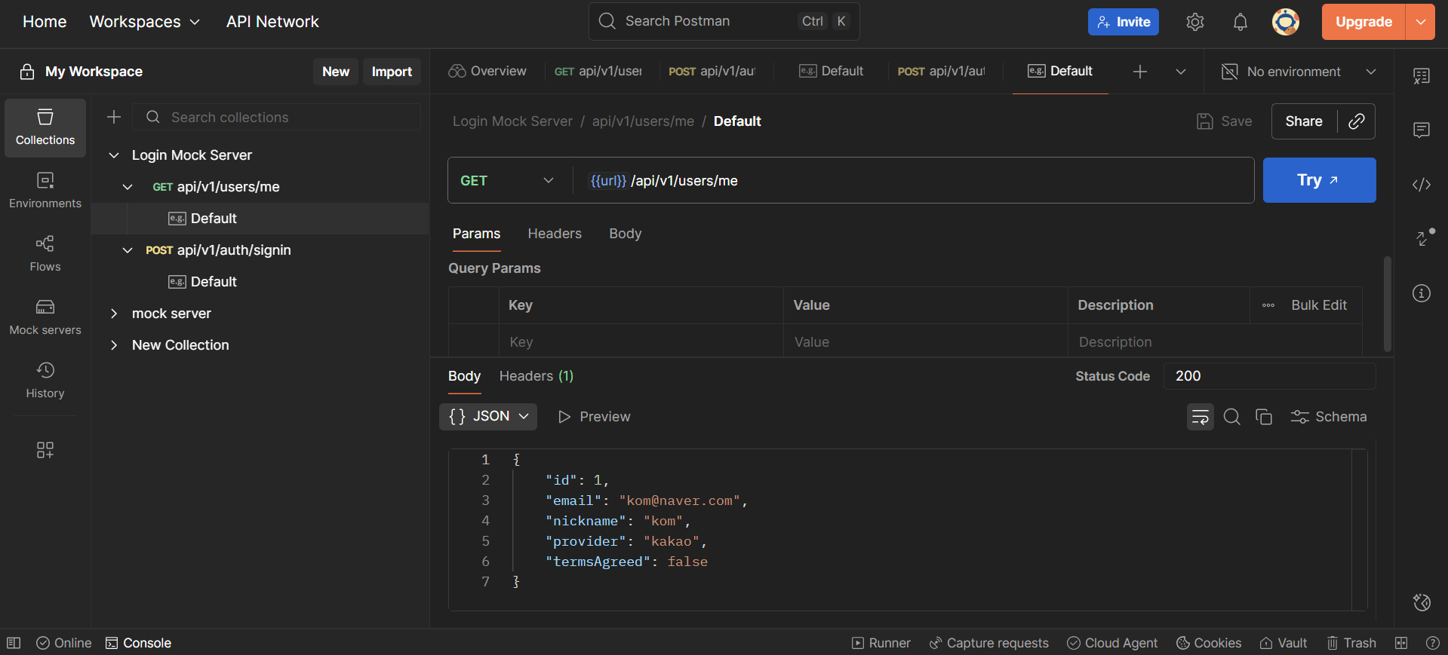Image resolution: width=1448 pixels, height=655 pixels.
Task: Open the GET method dropdown
Action: [x=507, y=180]
